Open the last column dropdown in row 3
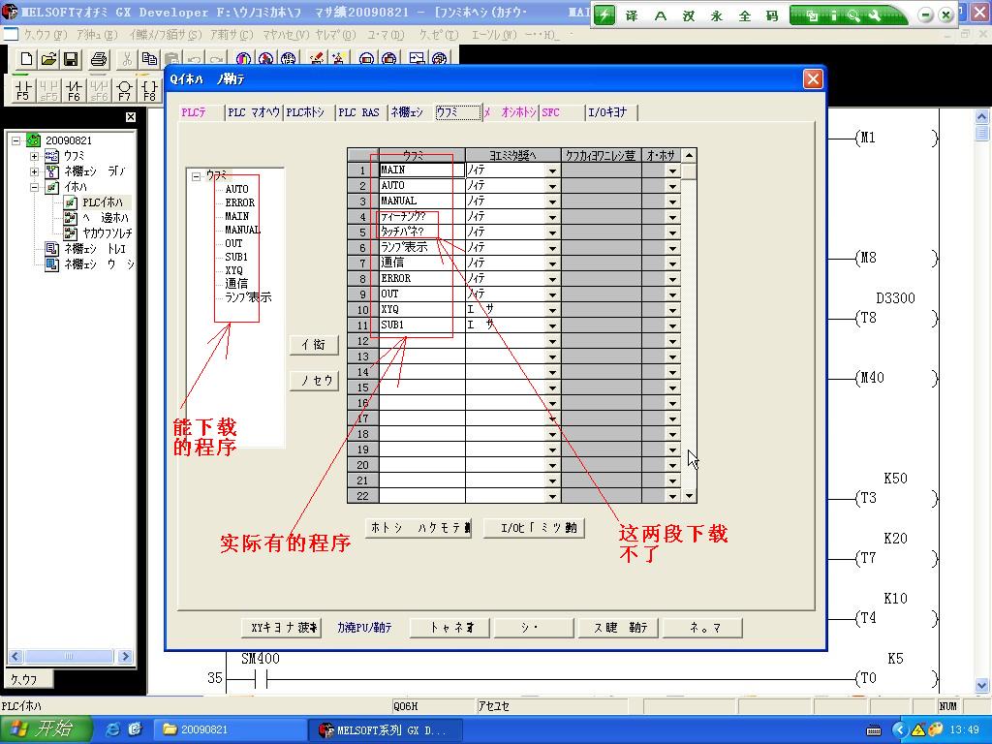Screen dimensions: 992x744 click(x=672, y=201)
